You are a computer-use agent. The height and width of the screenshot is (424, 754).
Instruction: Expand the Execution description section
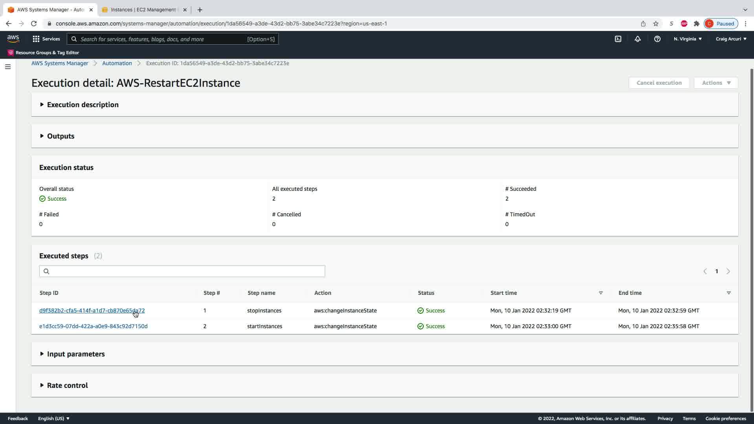[x=82, y=105]
